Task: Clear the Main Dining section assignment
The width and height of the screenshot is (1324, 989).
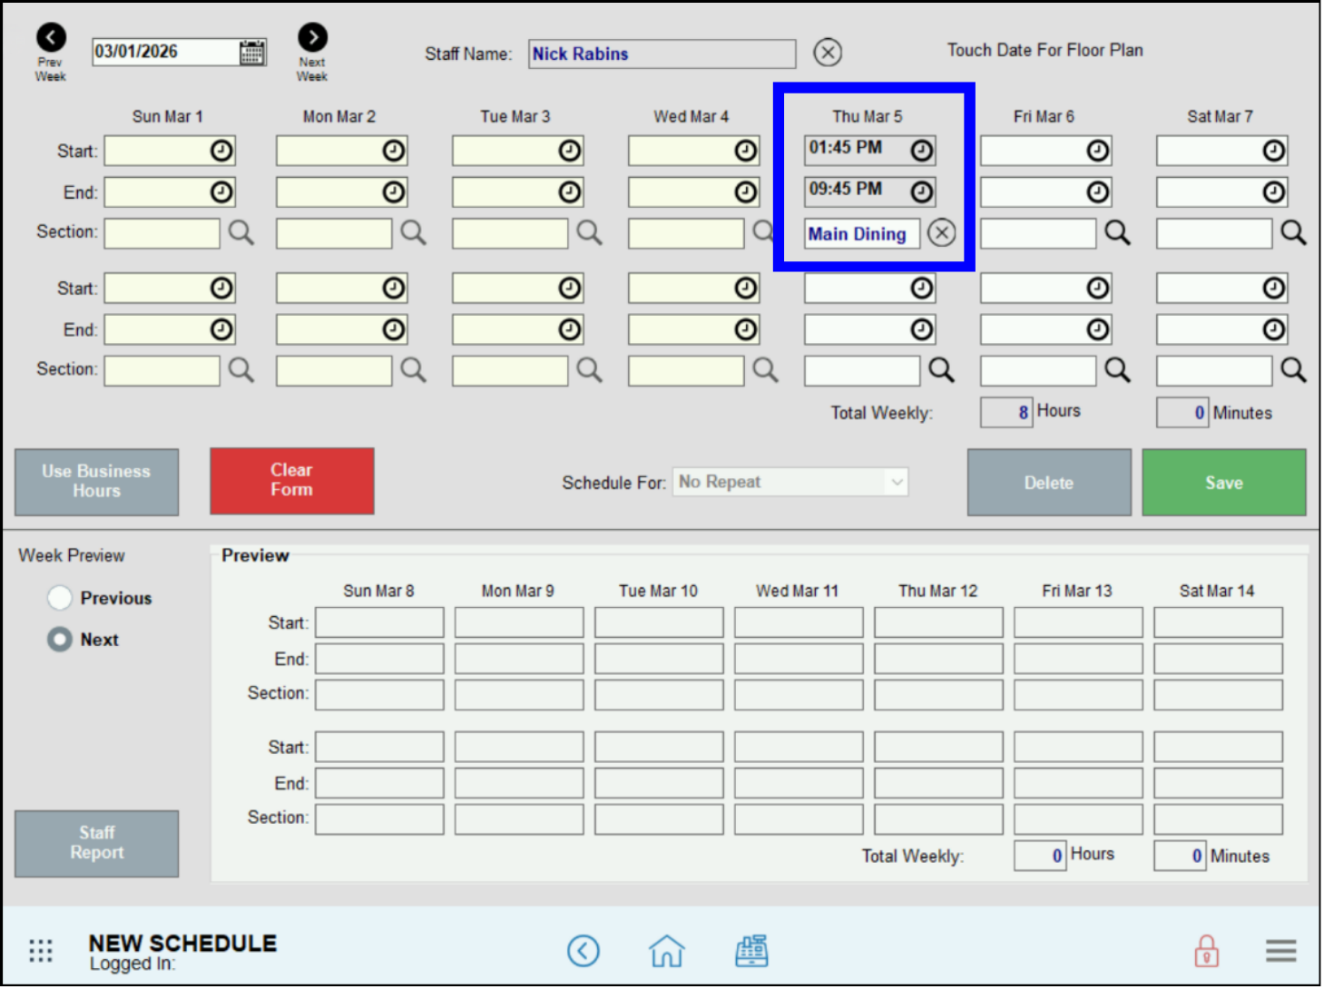Action: point(942,233)
